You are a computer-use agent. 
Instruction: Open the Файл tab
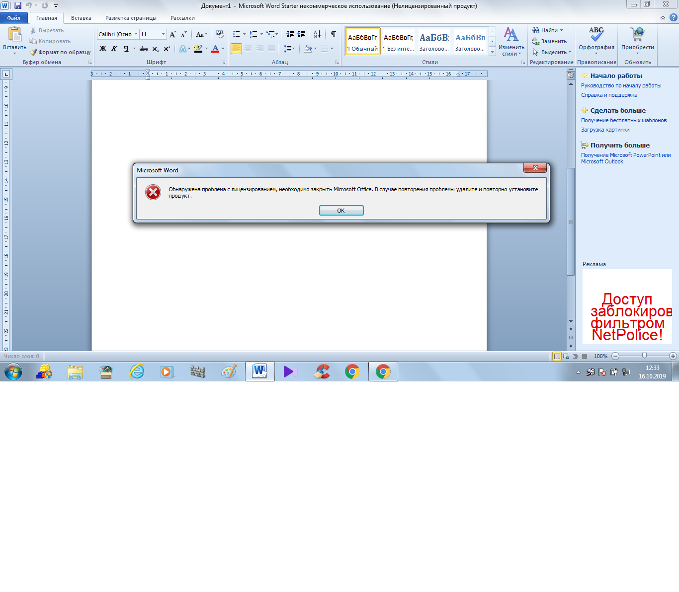point(14,18)
